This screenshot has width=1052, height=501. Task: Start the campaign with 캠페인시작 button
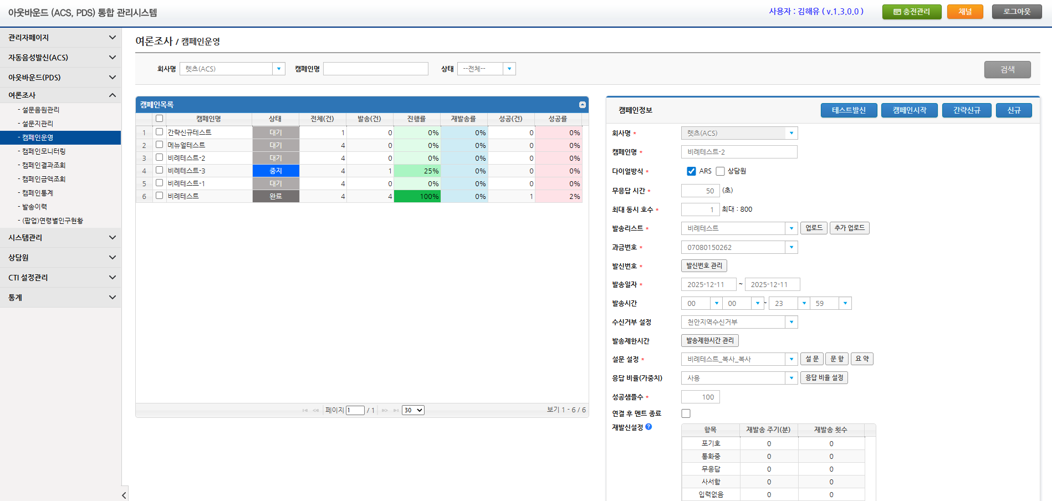pos(909,110)
